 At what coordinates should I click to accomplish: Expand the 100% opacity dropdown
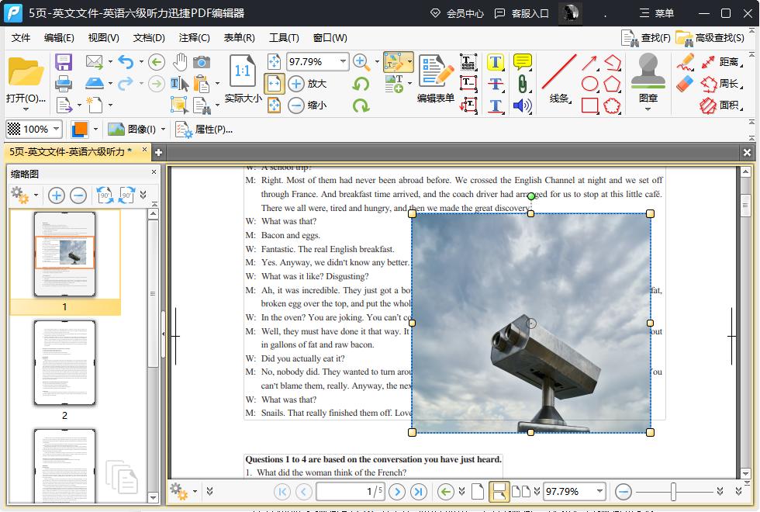pyautogui.click(x=57, y=130)
